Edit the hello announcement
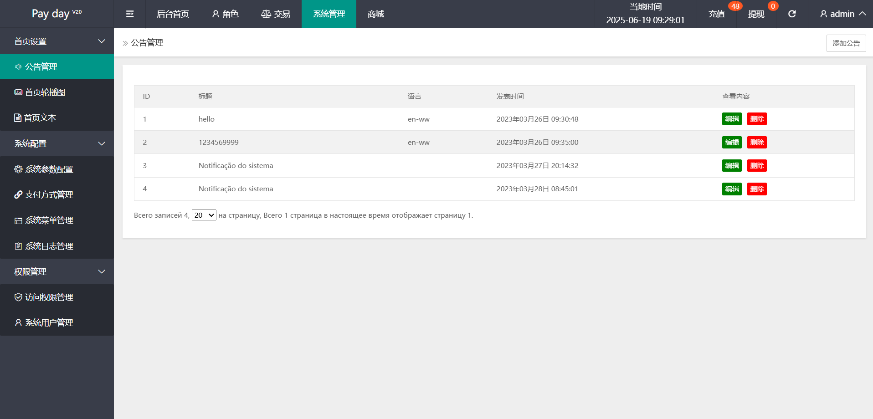873x419 pixels. [x=732, y=119]
